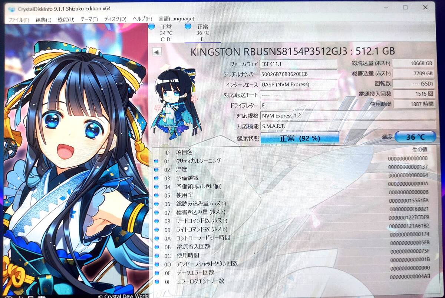Open the ディスク(D) menu
The height and width of the screenshot is (298, 445).
pyautogui.click(x=115, y=19)
